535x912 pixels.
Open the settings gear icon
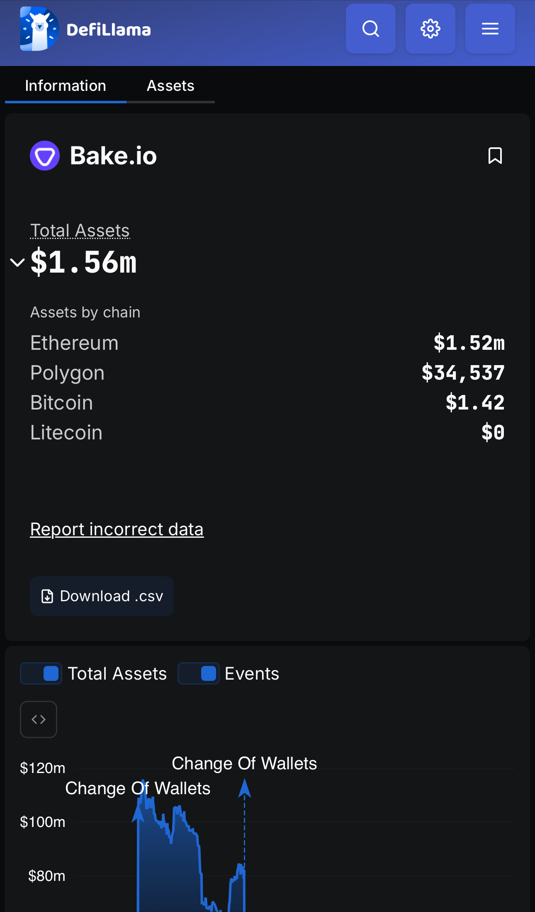click(x=430, y=29)
